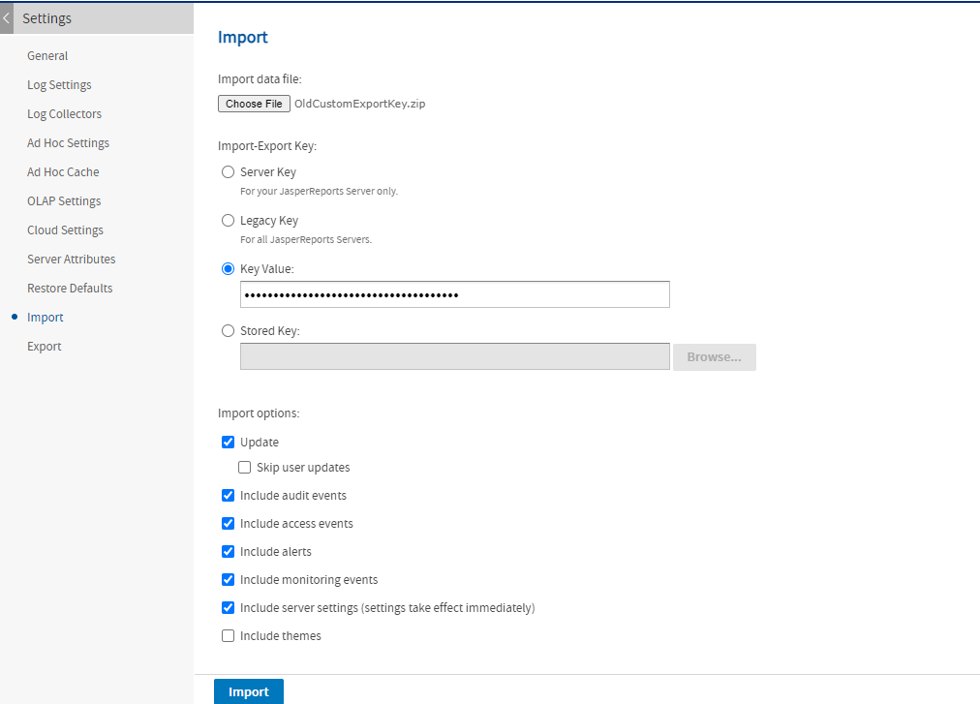
Task: Click the OldCustomExportKey.zip file name
Action: pyautogui.click(x=360, y=104)
